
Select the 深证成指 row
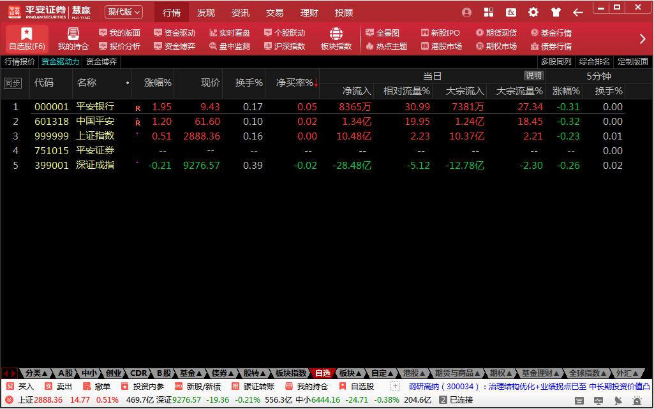(x=312, y=165)
